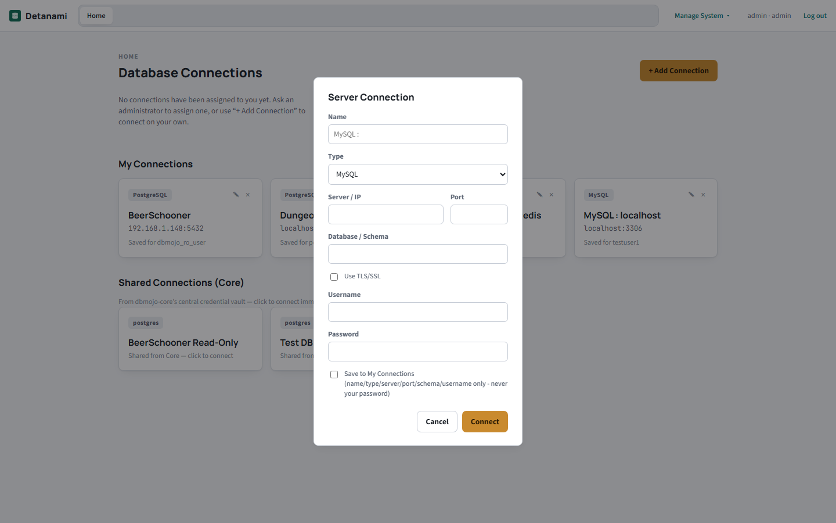836x523 pixels.
Task: Focus the connection Name field
Action: (418, 134)
